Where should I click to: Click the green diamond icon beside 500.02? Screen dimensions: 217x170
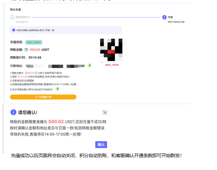26,50
